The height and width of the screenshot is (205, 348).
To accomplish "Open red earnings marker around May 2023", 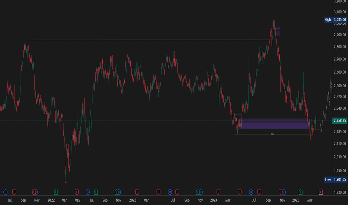I will tap(158, 192).
